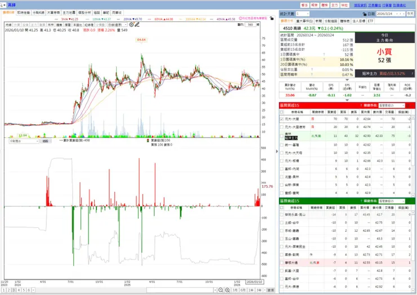Image resolution: width=417 pixels, height=295 pixels.
Task: Open the 新聞 tab in right panel
Action: 318,21
